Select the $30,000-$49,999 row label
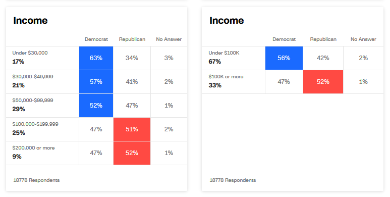390x197 pixels. [x=33, y=76]
